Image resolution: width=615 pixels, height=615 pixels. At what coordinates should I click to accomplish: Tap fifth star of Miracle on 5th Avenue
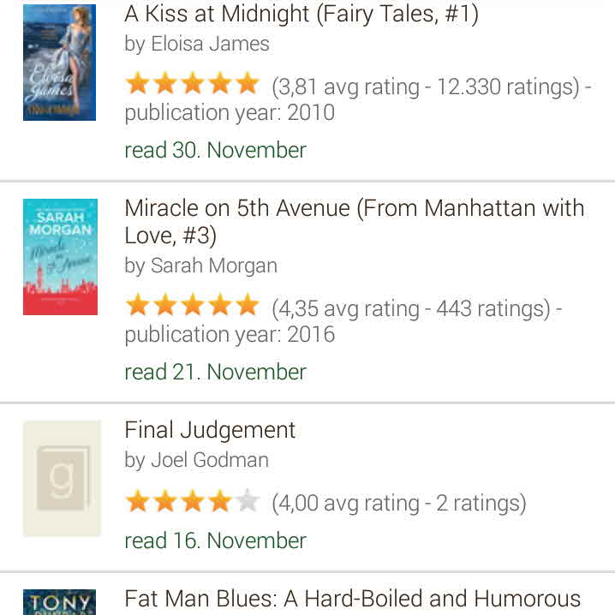point(247,305)
